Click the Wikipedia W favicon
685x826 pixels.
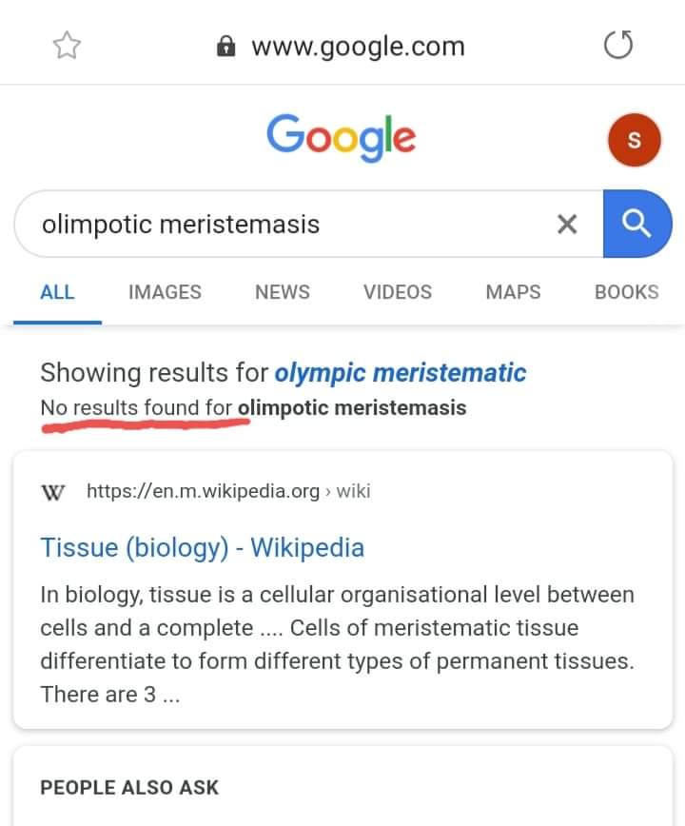pos(53,492)
